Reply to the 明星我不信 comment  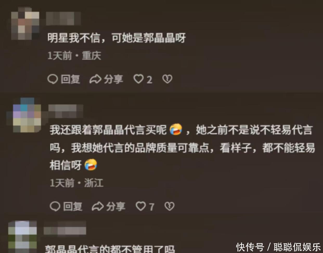(x=64, y=79)
